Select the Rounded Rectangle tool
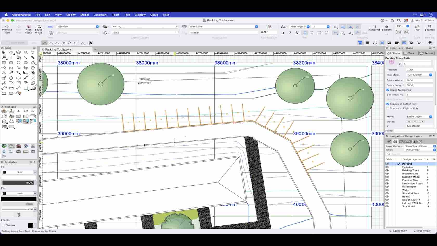Viewport: 437px width, 246px height. (11, 62)
